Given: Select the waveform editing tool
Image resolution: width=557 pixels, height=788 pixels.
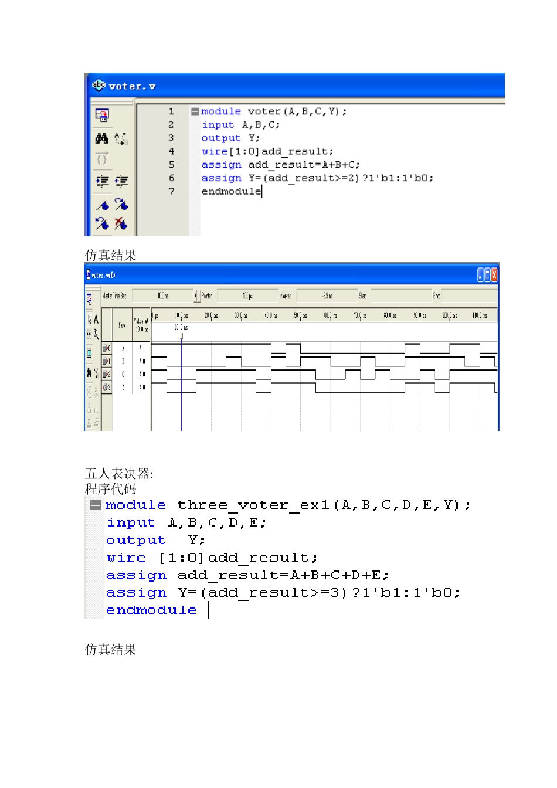Looking at the screenshot, I should click(89, 335).
